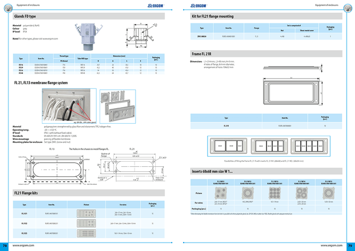Select the 'Glands FD type' section heading
Screen dimensions: 355x251
(x=25, y=17)
